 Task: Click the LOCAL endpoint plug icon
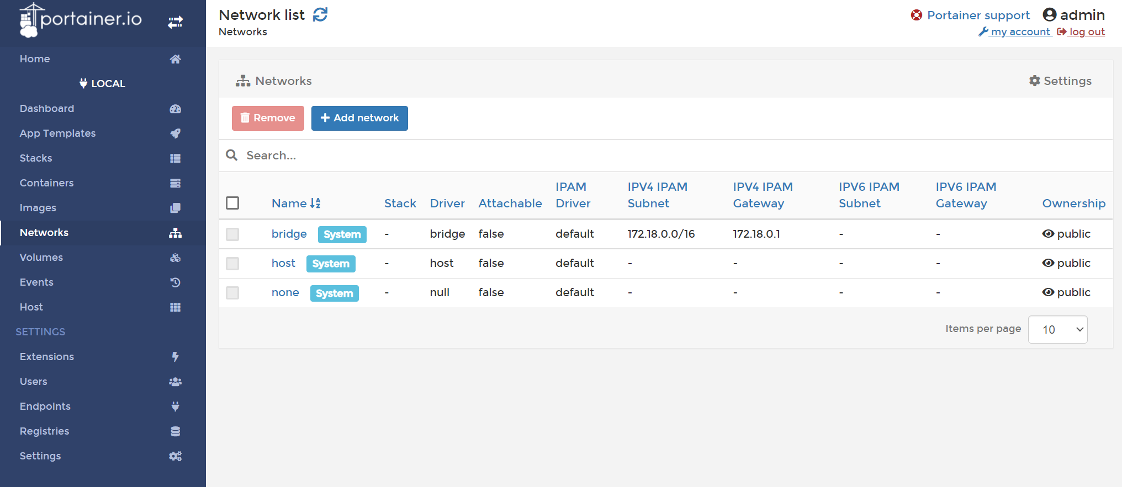pyautogui.click(x=83, y=83)
